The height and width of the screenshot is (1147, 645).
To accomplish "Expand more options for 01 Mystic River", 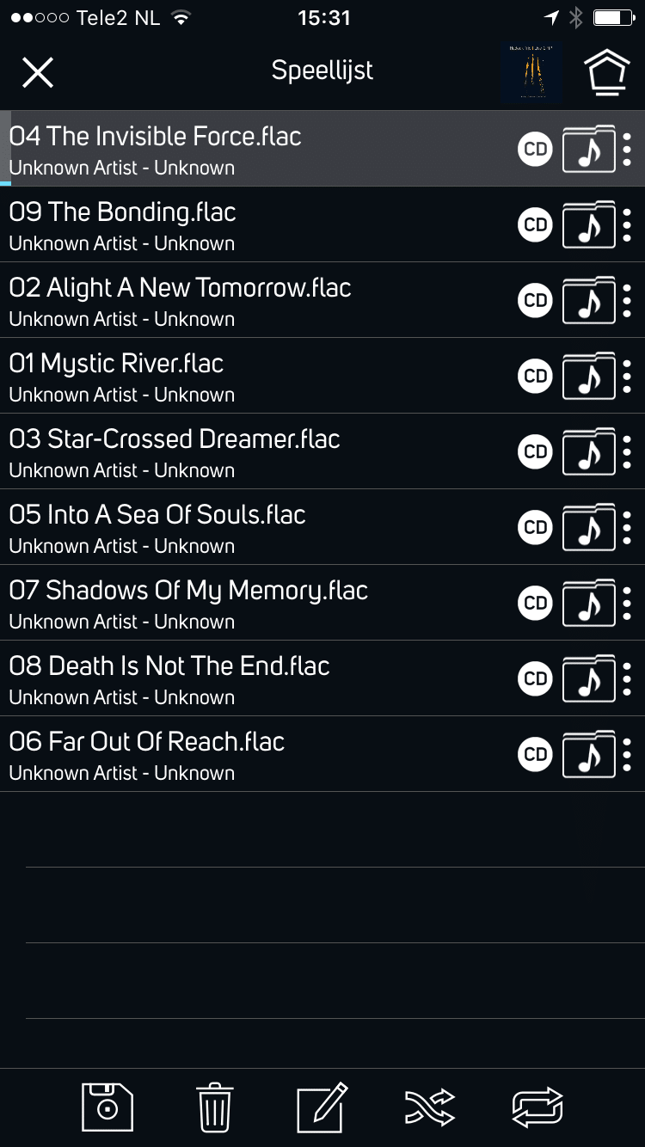I will 627,377.
